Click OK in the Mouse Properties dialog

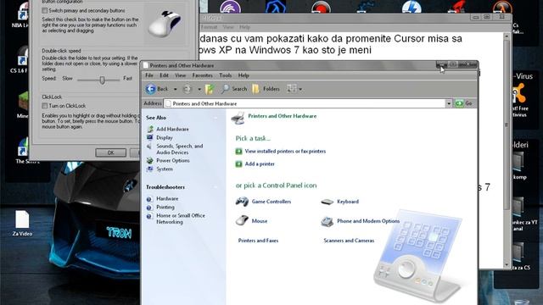(x=111, y=152)
